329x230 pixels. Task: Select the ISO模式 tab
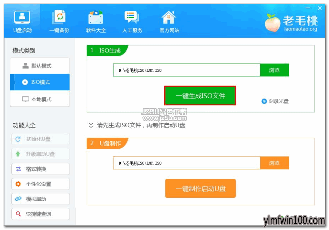pyautogui.click(x=40, y=82)
